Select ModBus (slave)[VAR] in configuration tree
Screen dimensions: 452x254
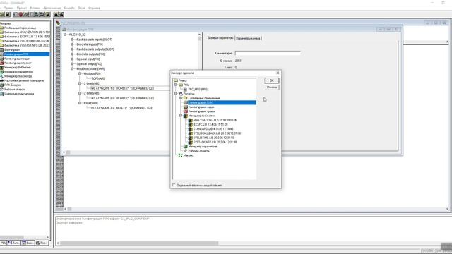(x=90, y=69)
